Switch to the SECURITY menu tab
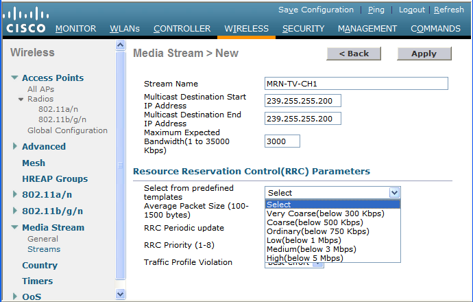Image resolution: width=473 pixels, height=302 pixels. tap(303, 29)
